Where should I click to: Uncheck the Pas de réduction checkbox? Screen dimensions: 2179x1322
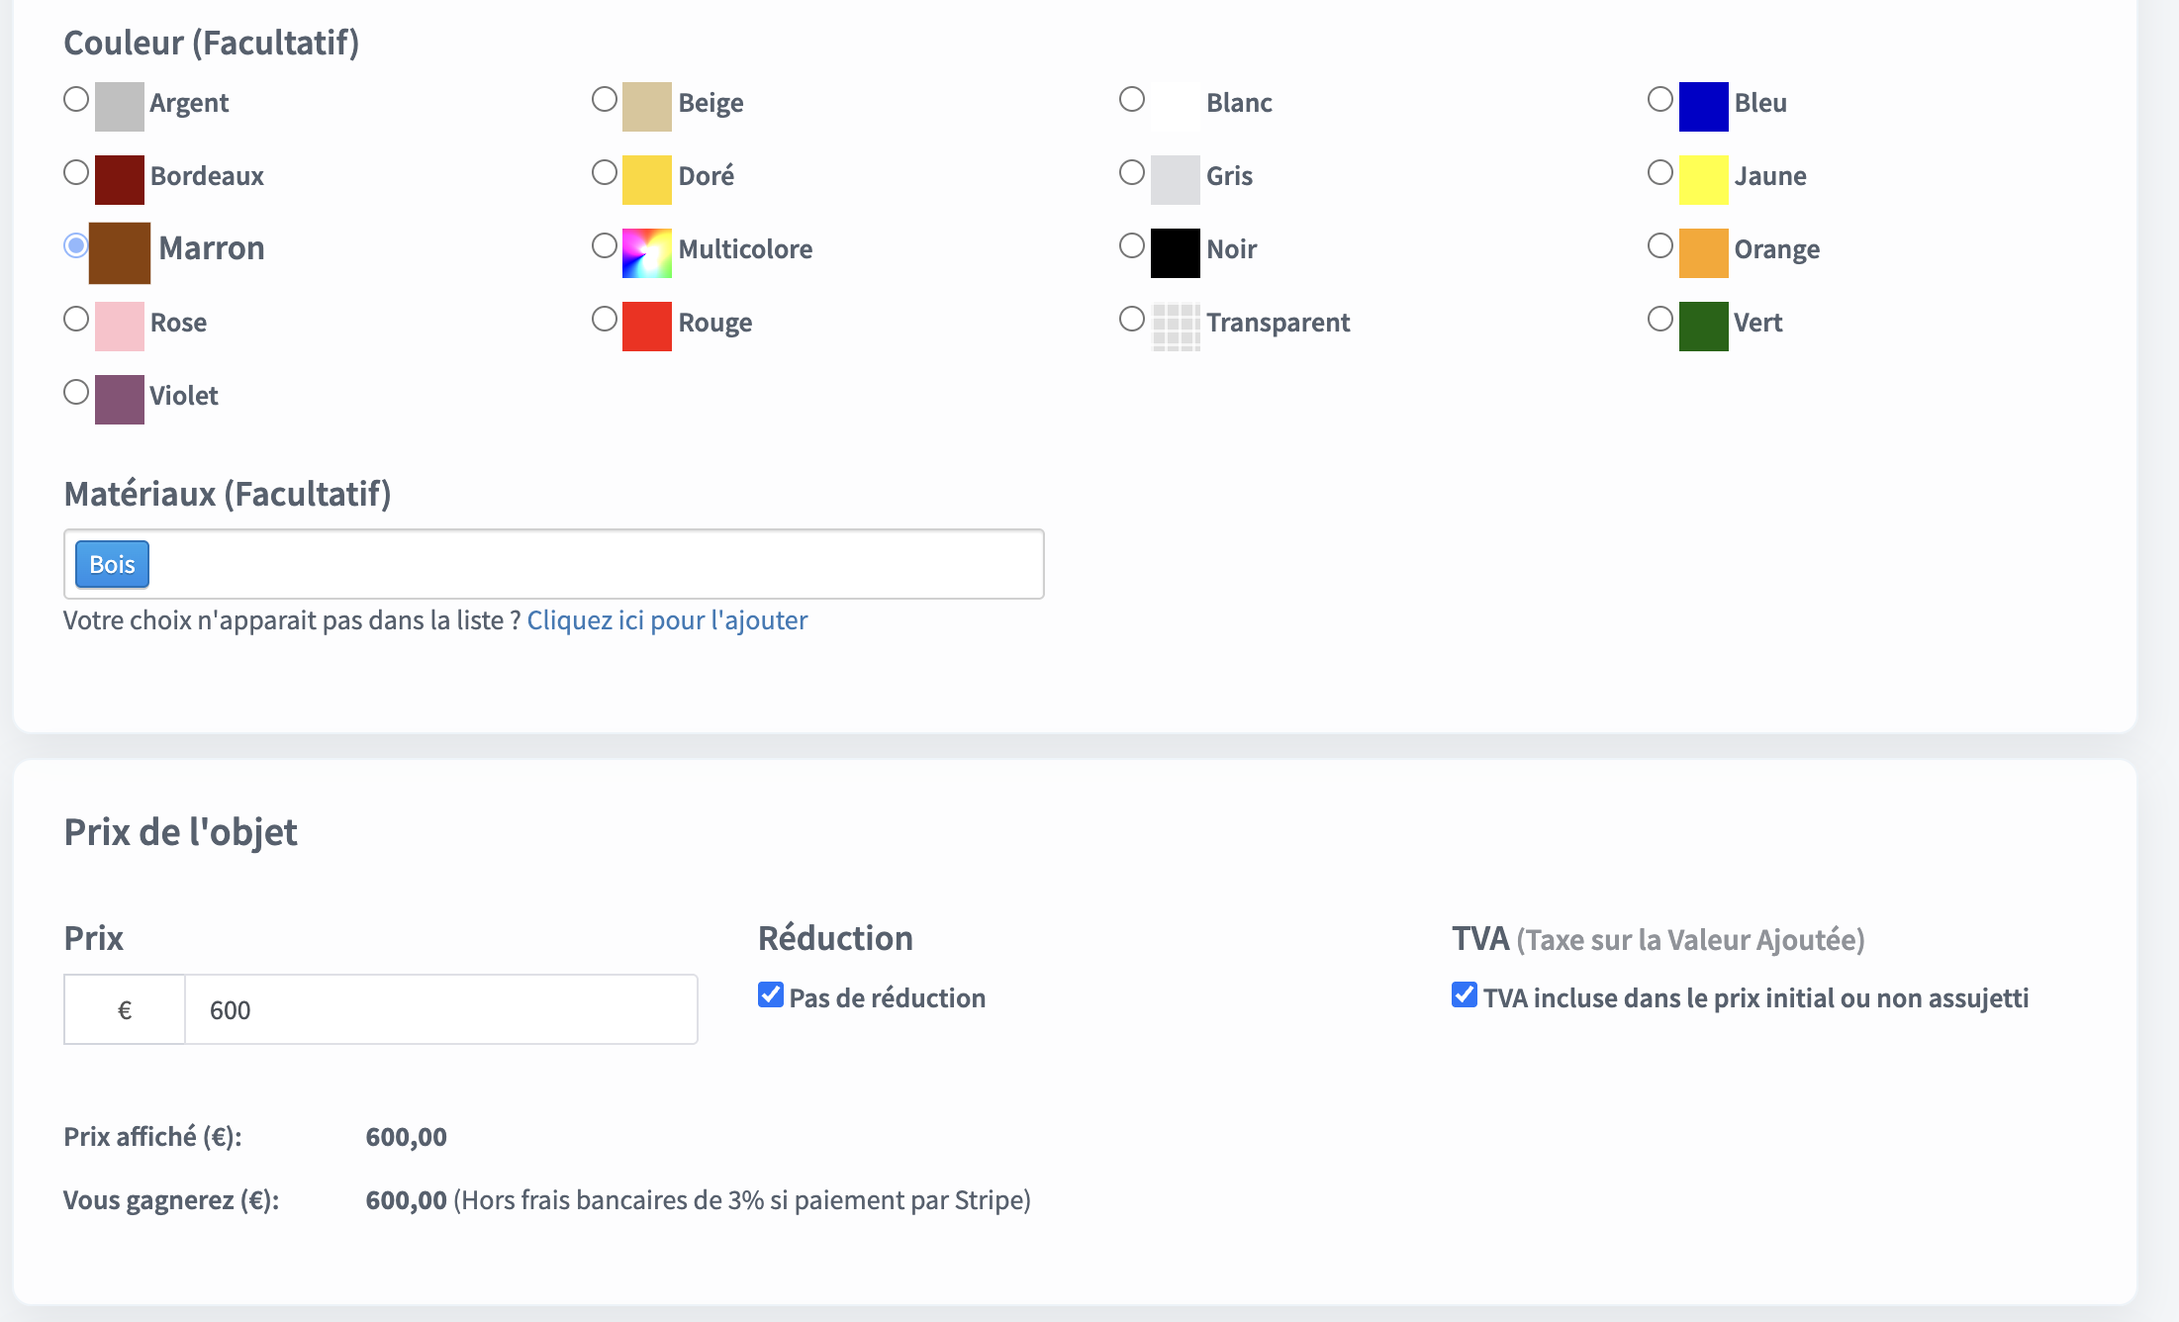pyautogui.click(x=771, y=995)
